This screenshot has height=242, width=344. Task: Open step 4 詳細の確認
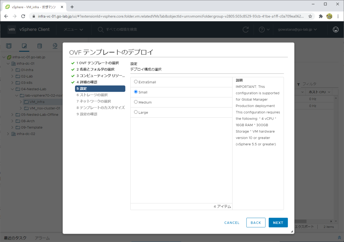coord(87,82)
